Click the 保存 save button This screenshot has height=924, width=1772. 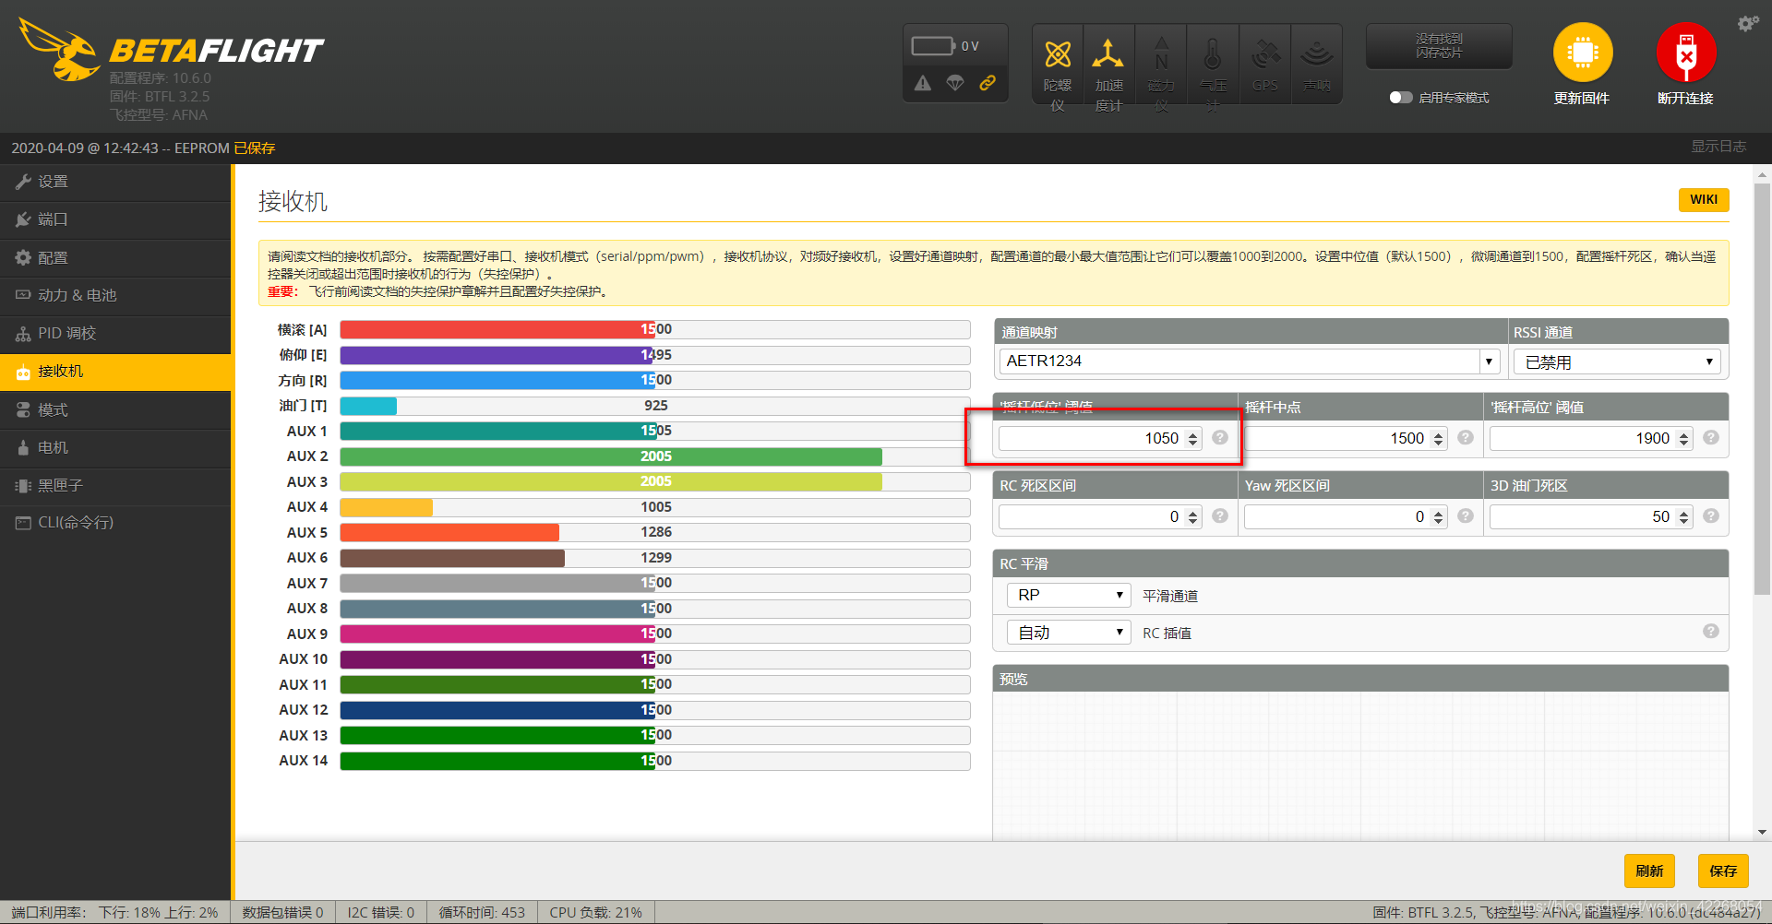click(1723, 871)
